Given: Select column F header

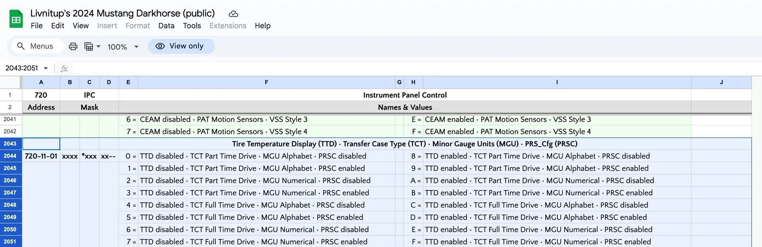Looking at the screenshot, I should click(267, 82).
